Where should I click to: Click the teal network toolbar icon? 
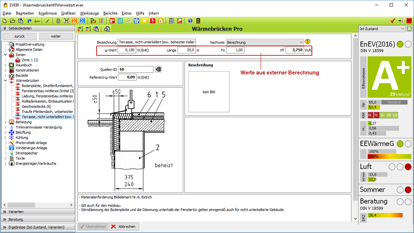120,21
